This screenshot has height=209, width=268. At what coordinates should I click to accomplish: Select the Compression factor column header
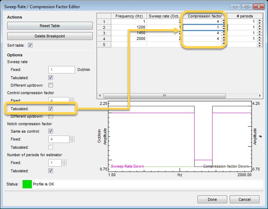[x=204, y=16]
